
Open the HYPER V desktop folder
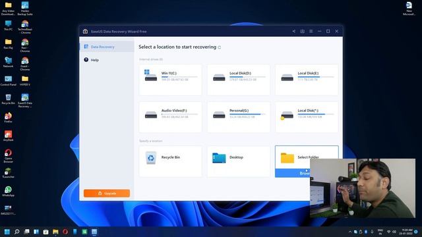(x=25, y=81)
